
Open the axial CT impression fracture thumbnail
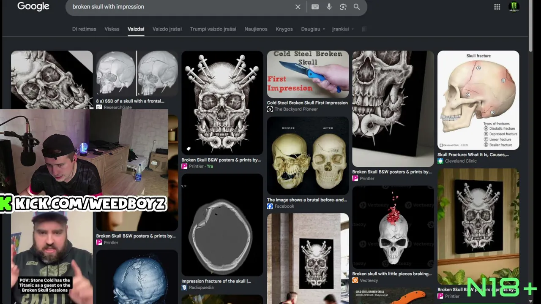coord(222,225)
